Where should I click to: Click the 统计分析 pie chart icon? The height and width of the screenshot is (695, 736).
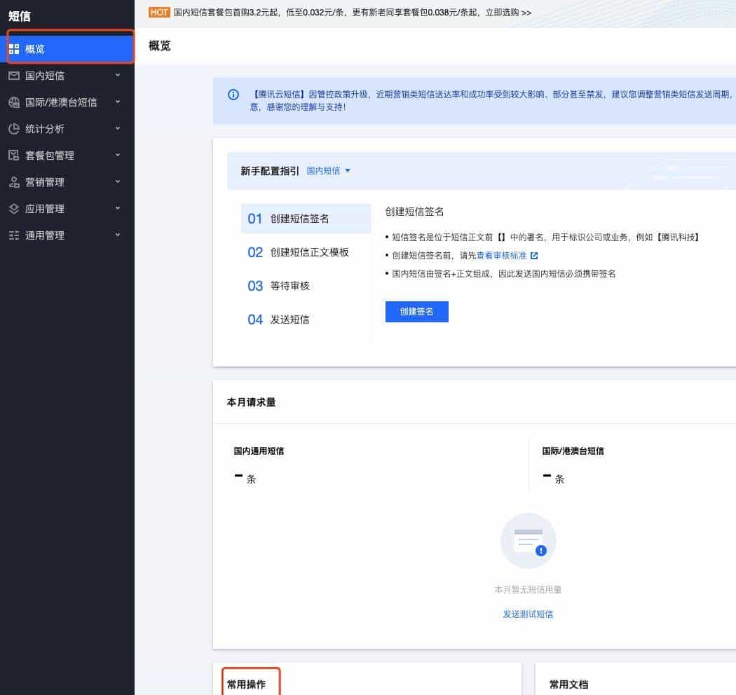click(15, 128)
